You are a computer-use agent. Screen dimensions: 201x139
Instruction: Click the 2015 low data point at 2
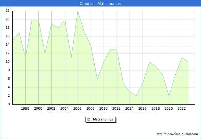point(136,96)
